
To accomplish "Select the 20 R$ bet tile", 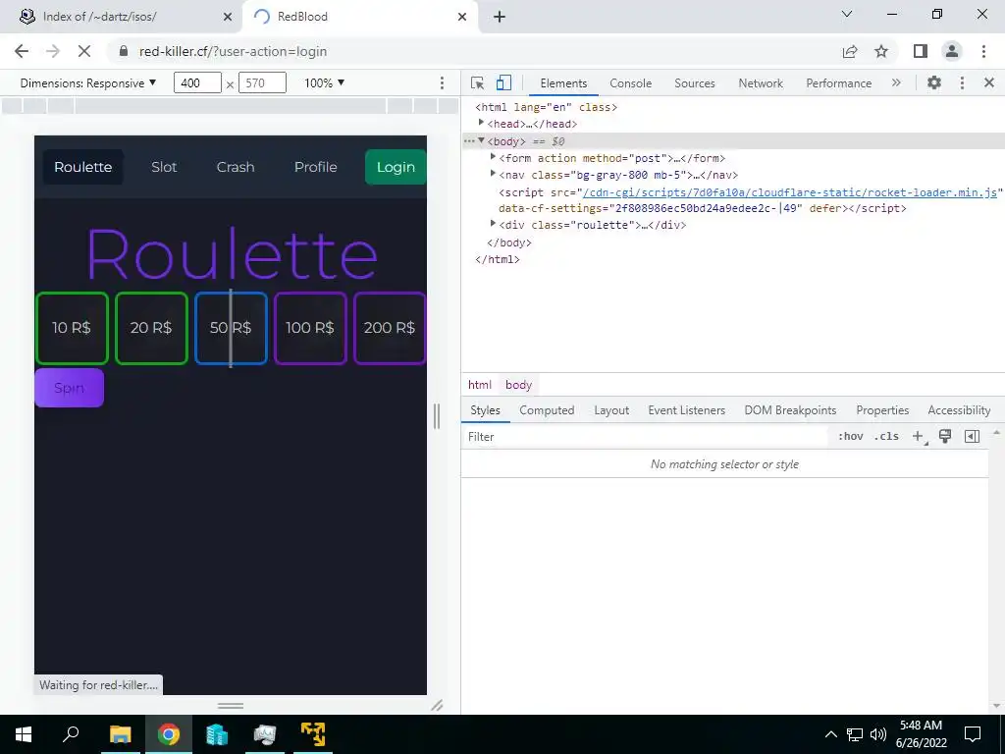I will (x=151, y=328).
